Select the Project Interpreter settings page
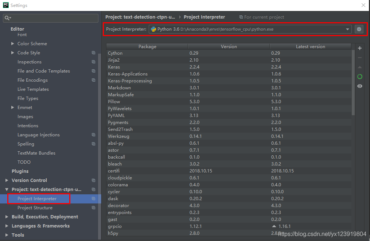 tap(37, 199)
